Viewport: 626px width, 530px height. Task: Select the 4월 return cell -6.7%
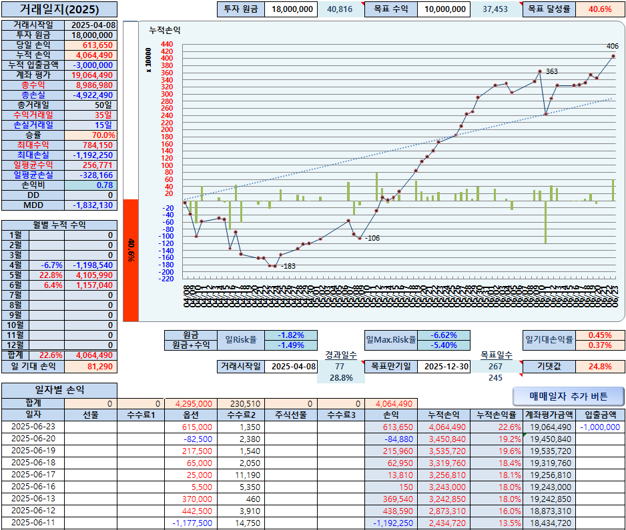(47, 265)
